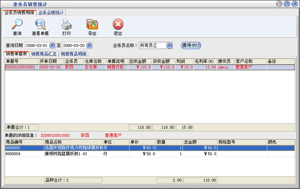300x189 pixels.
Task: Select highlighted product row 6000002
Action: pyautogui.click(x=150, y=148)
